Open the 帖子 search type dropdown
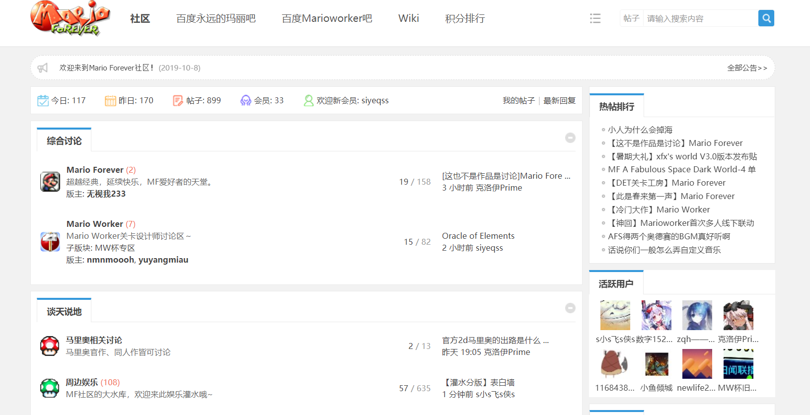This screenshot has width=810, height=415. pyautogui.click(x=631, y=18)
